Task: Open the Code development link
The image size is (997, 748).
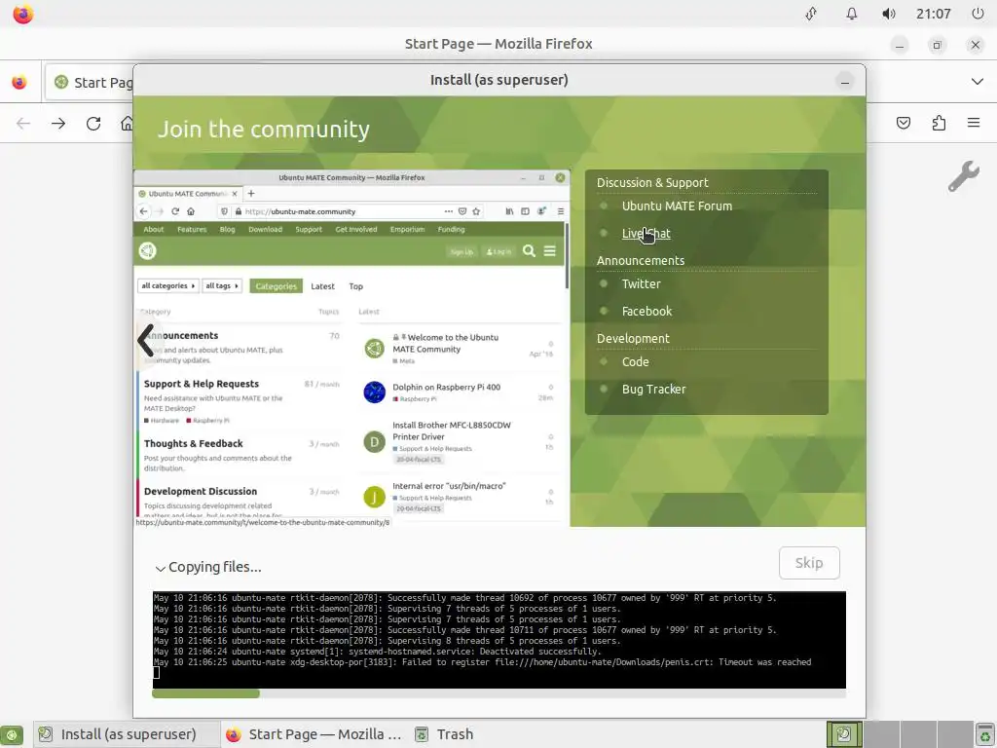Action: point(635,362)
